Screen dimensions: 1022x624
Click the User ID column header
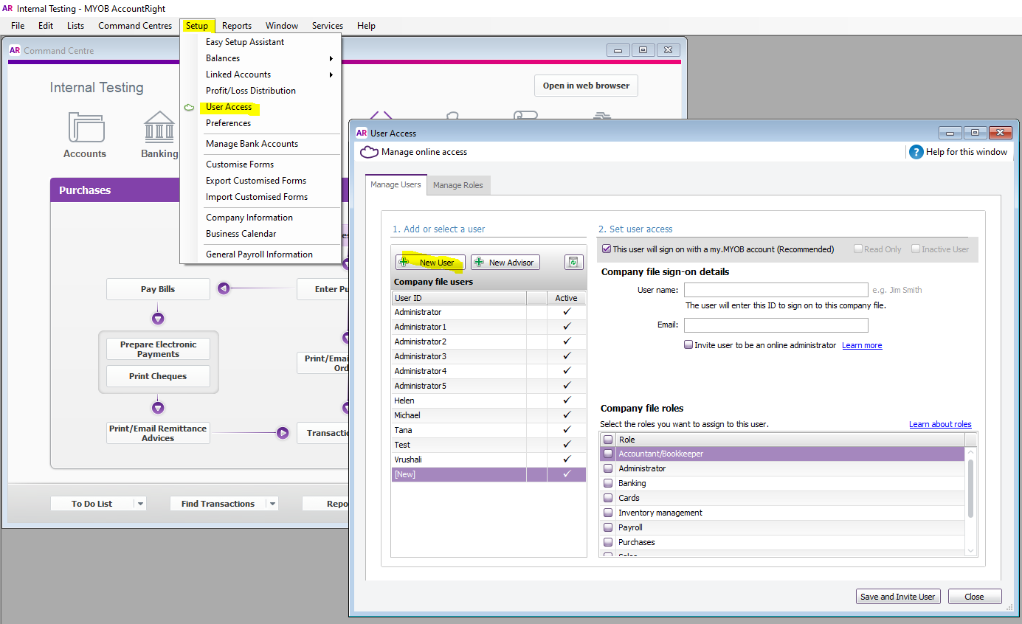pyautogui.click(x=459, y=298)
